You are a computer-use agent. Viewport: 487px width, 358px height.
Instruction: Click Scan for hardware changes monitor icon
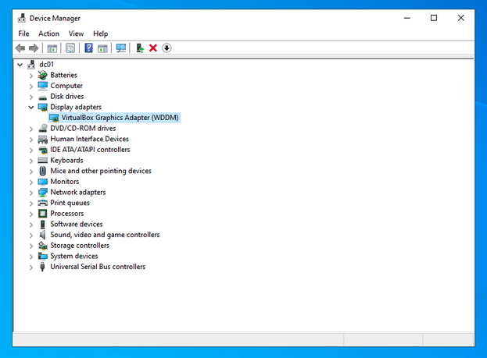(x=121, y=48)
